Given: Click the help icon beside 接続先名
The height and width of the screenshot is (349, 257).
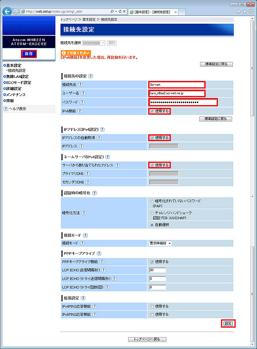Looking at the screenshot, I should click(x=80, y=85).
